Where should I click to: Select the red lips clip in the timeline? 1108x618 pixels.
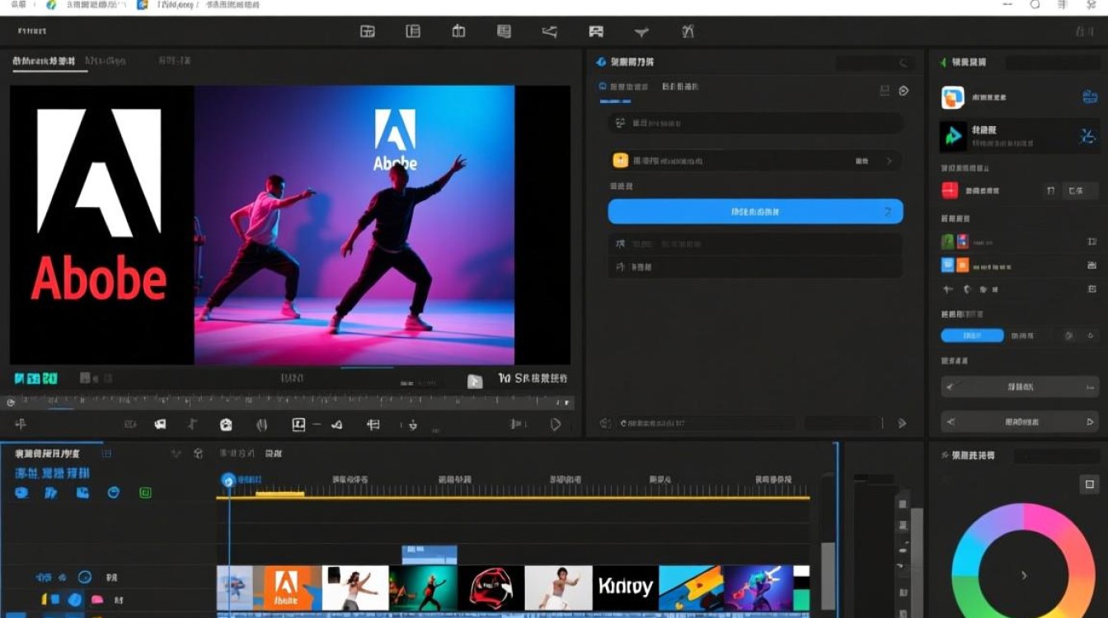pos(491,588)
